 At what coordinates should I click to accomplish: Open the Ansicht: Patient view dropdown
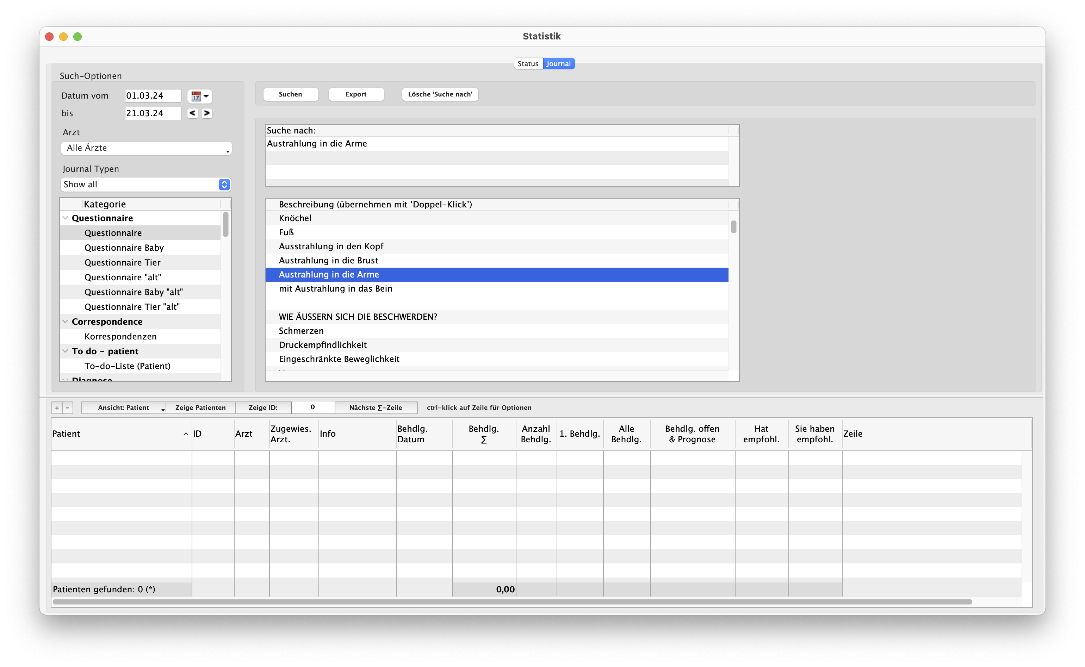coord(124,407)
